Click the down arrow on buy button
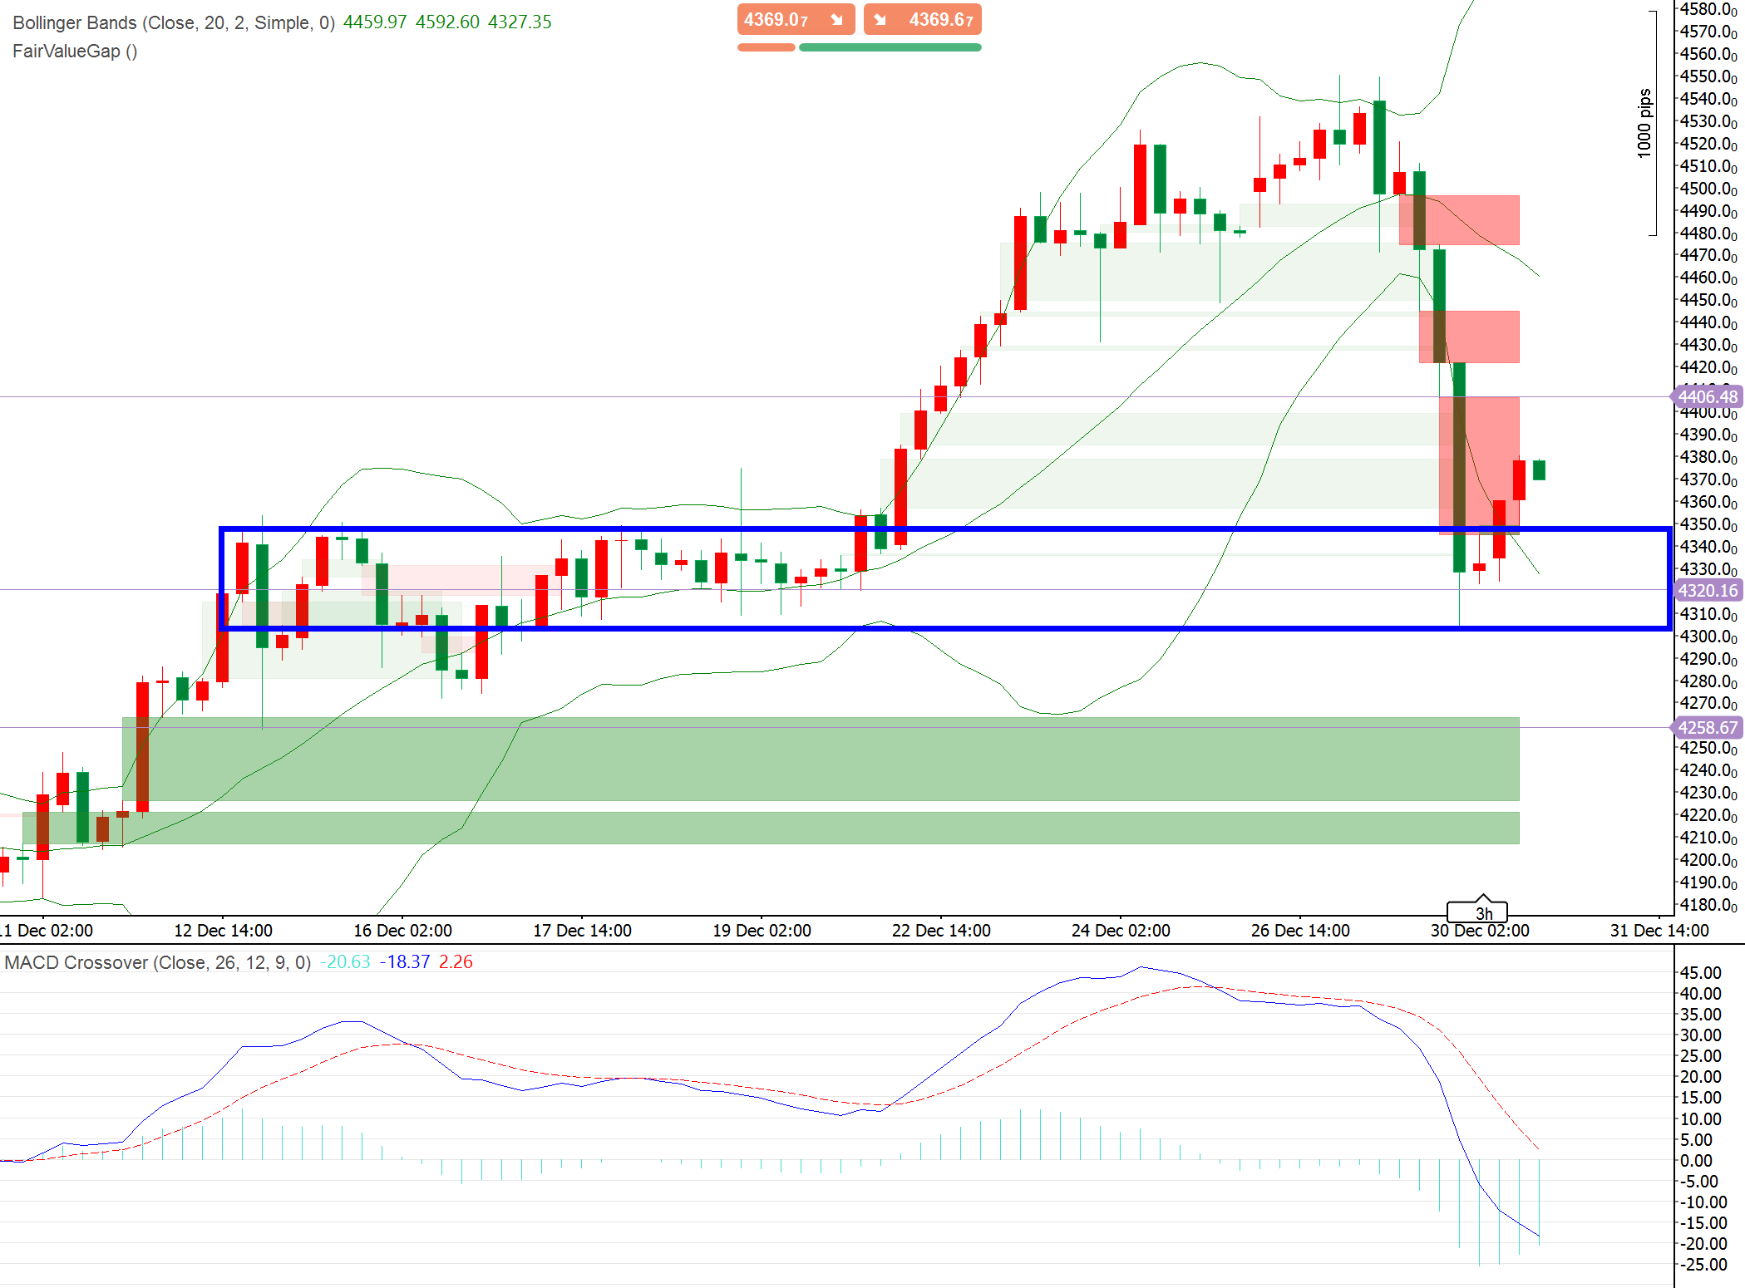This screenshot has height=1288, width=1745. coord(880,19)
